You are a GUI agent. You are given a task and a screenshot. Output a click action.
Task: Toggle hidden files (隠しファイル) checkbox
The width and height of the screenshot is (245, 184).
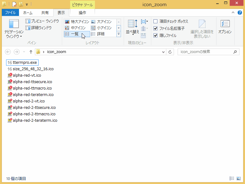[156, 35]
